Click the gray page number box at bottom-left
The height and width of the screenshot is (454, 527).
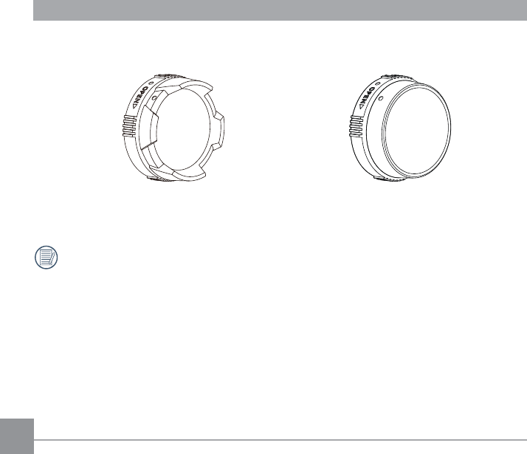[17, 436]
